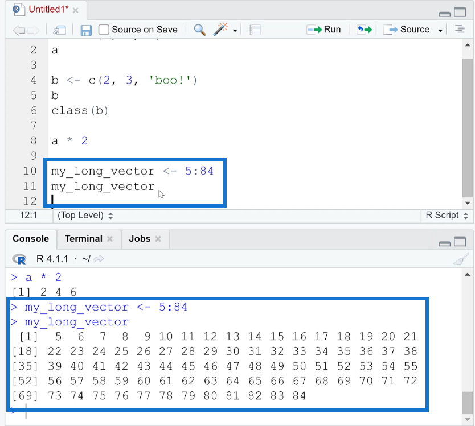The image size is (475, 426).
Task: Click line 11 my_long_vector in editor
Action: pyautogui.click(x=103, y=187)
